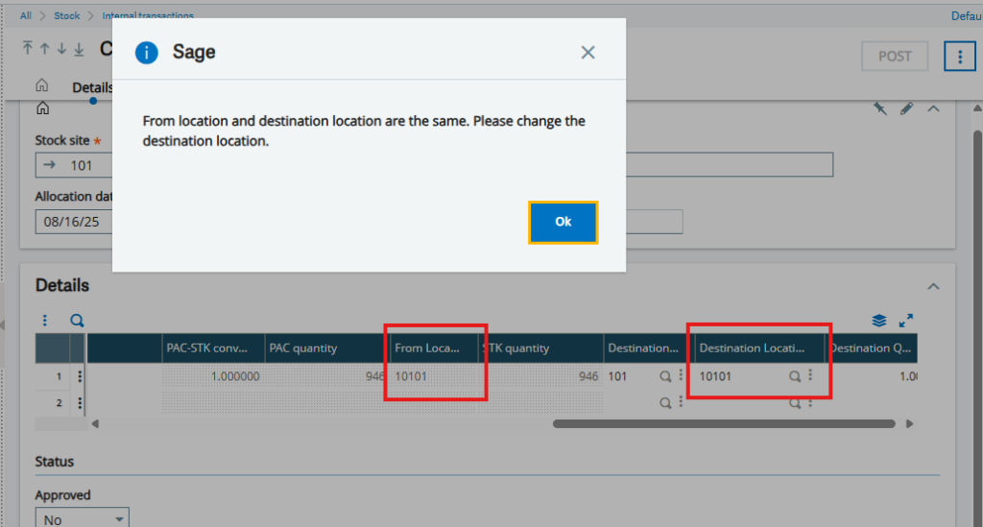Click lookup icon next to Destination 101

(x=665, y=376)
